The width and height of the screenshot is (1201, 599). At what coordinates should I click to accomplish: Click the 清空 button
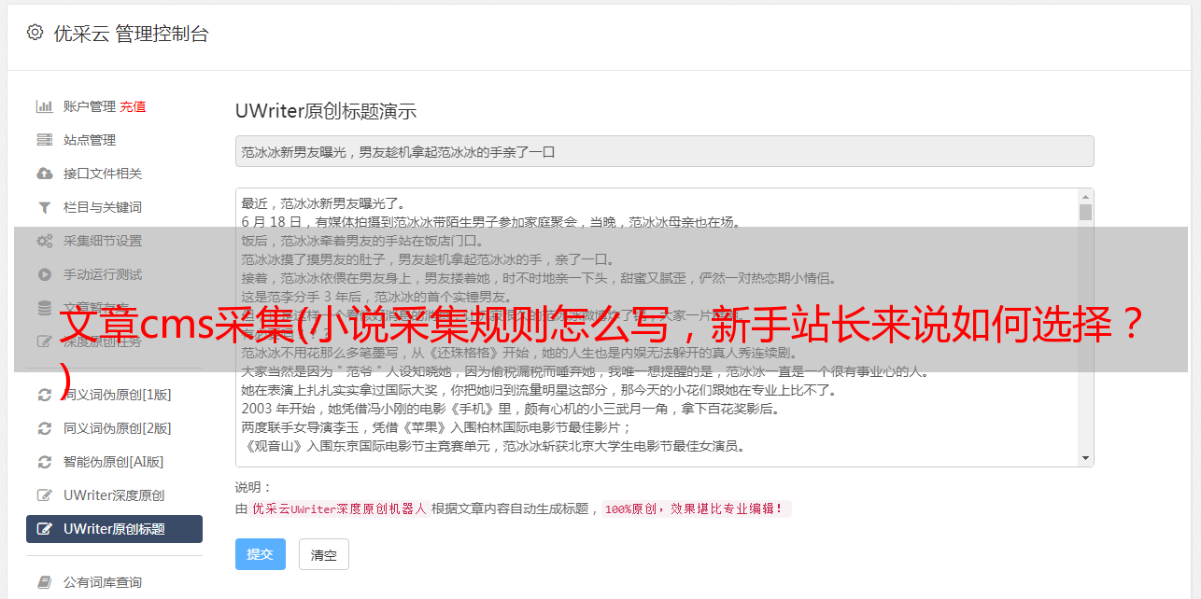324,554
